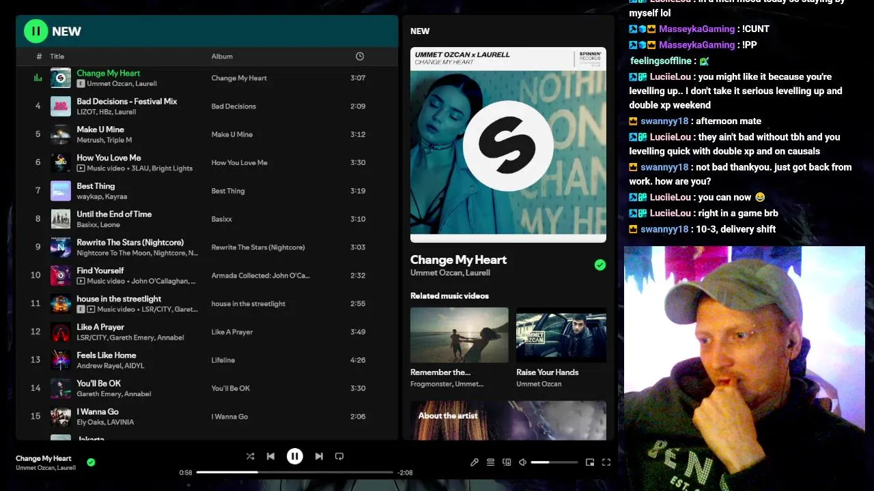
Task: Open artist link Andrew Rayel, AIDYL
Action: (x=111, y=366)
